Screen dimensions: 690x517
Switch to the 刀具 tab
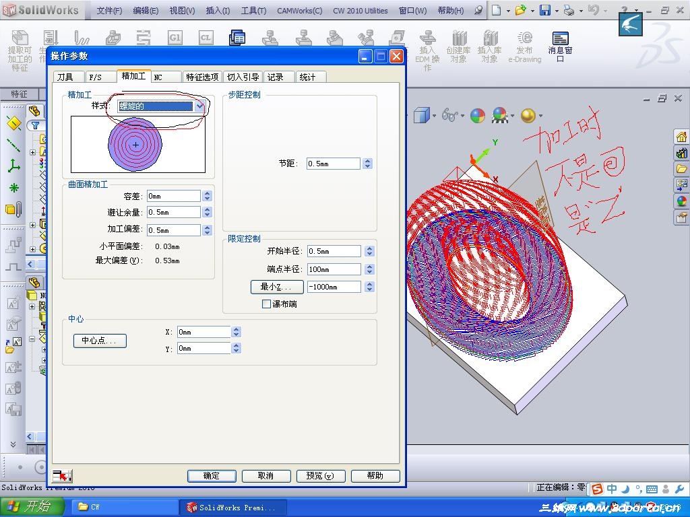pyautogui.click(x=68, y=77)
